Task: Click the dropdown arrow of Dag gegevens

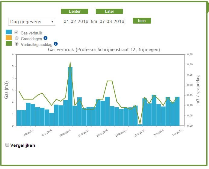Action: pyautogui.click(x=52, y=21)
